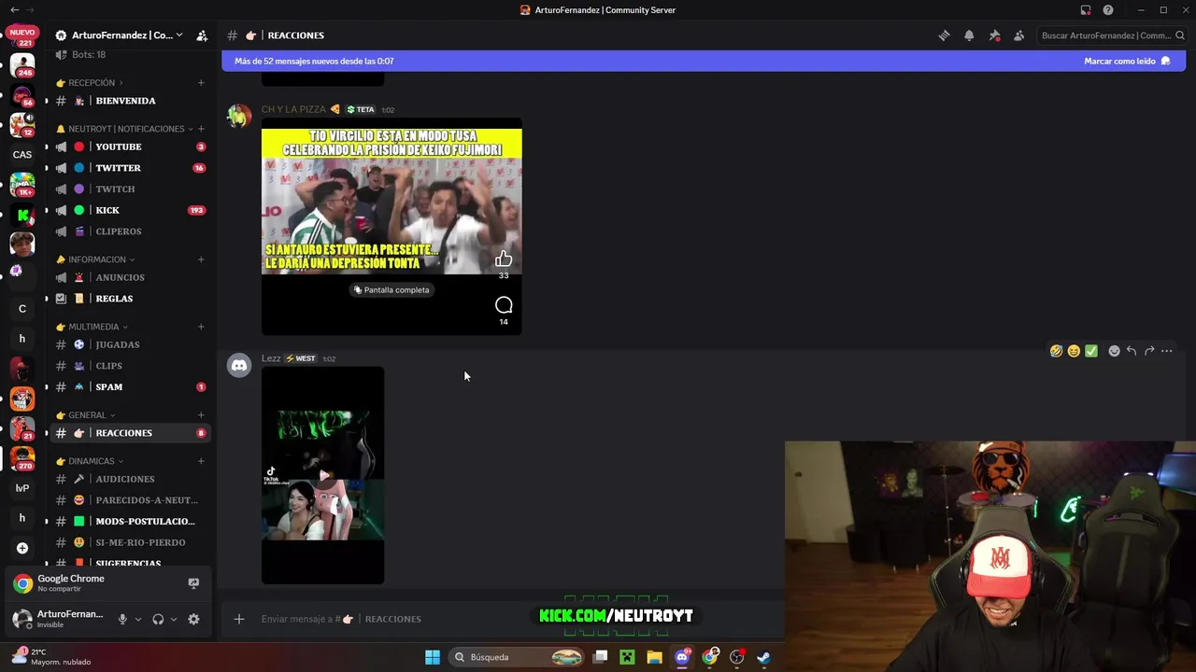The height and width of the screenshot is (672, 1196).
Task: Click the server invite people icon
Action: point(202,35)
